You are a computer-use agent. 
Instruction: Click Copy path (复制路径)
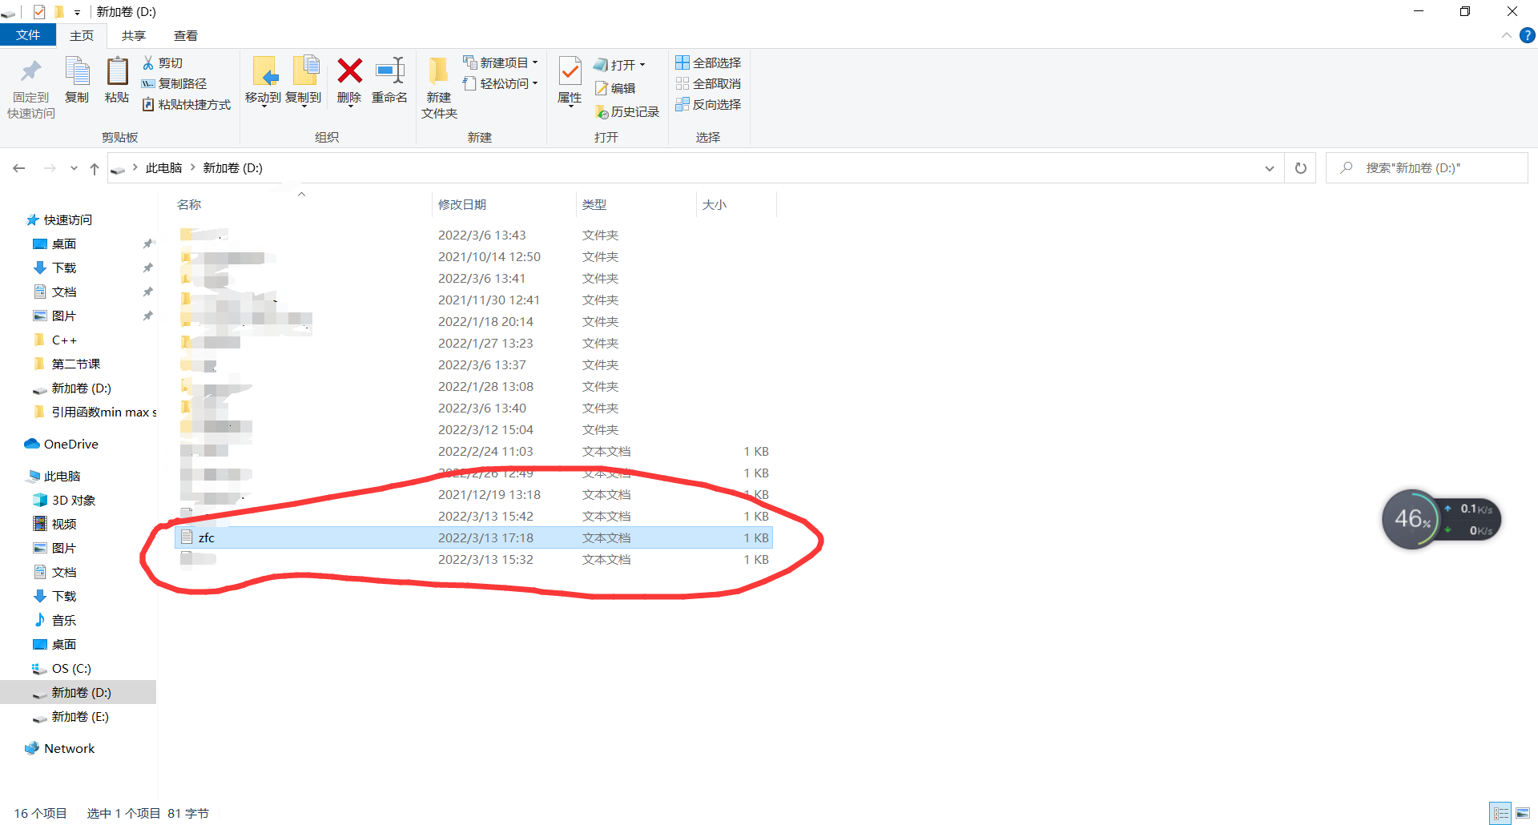pos(174,83)
